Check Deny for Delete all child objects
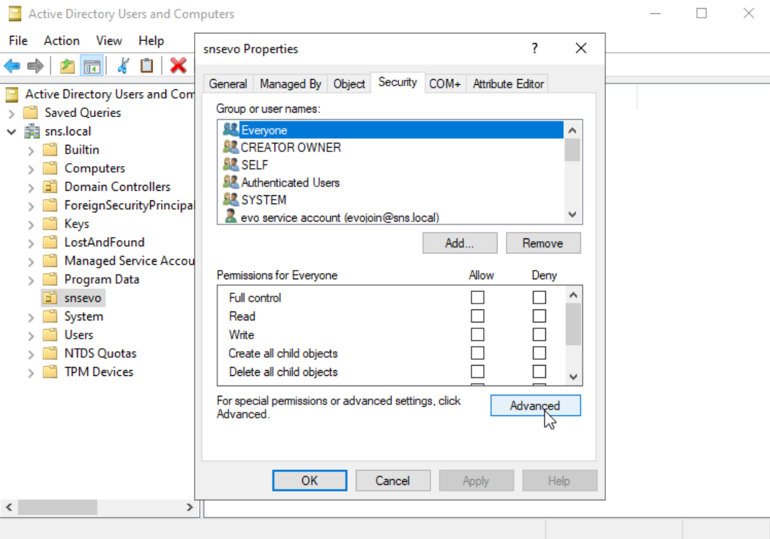This screenshot has width=770, height=539. pos(539,372)
